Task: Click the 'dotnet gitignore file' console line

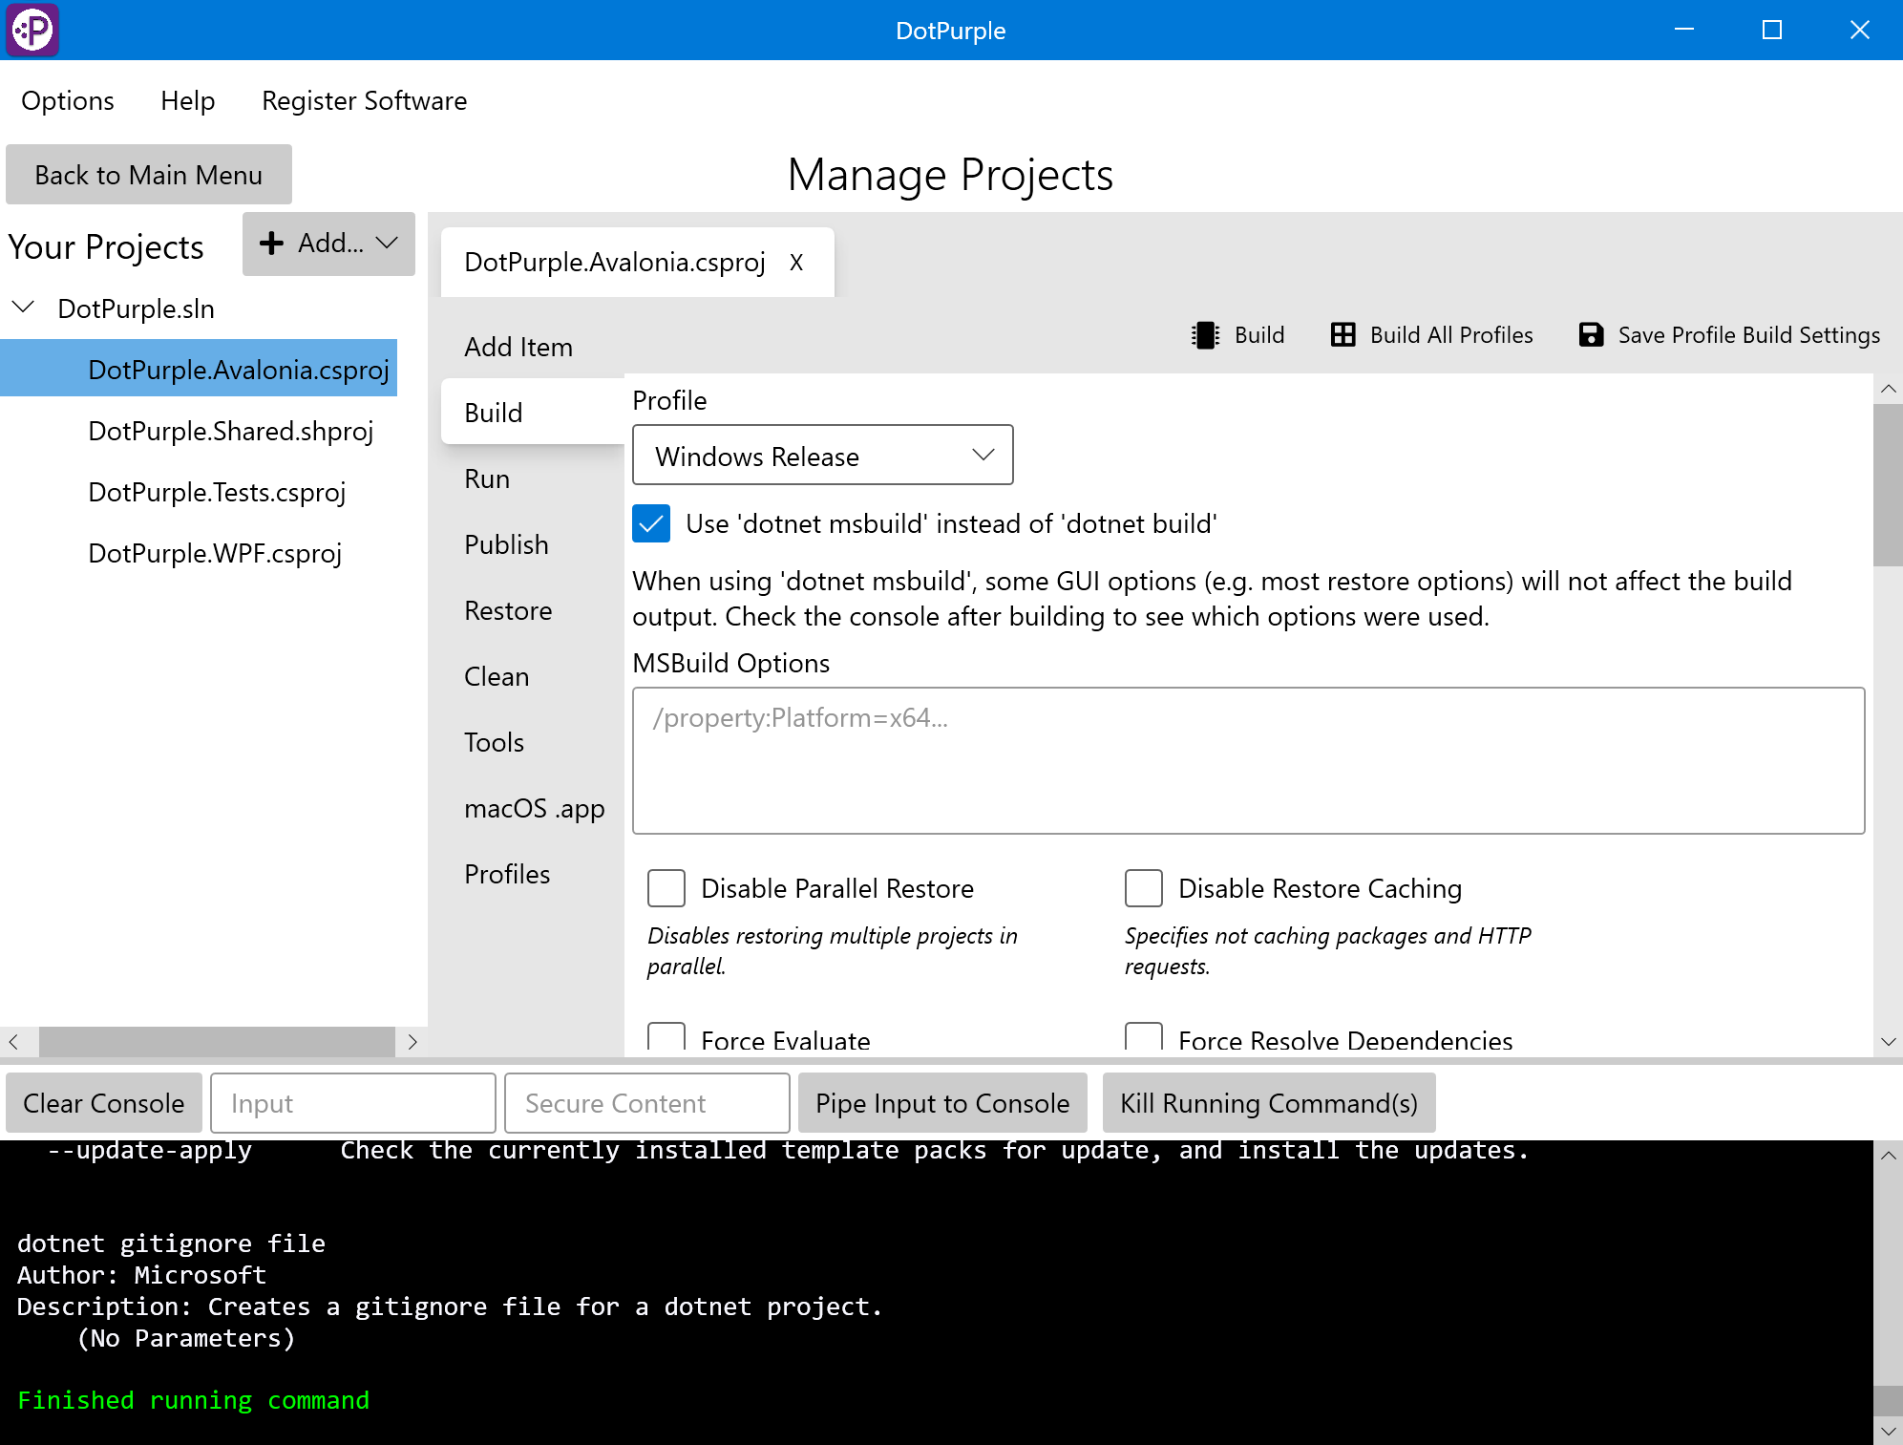Action: [171, 1243]
